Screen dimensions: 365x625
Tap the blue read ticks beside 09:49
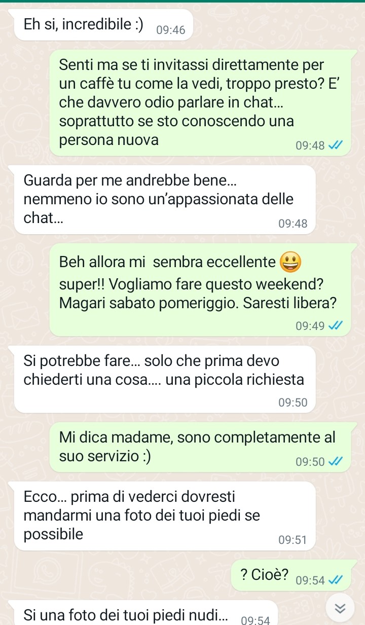pos(336,325)
